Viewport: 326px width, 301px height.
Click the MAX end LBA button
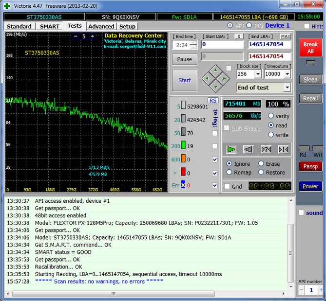(x=286, y=36)
